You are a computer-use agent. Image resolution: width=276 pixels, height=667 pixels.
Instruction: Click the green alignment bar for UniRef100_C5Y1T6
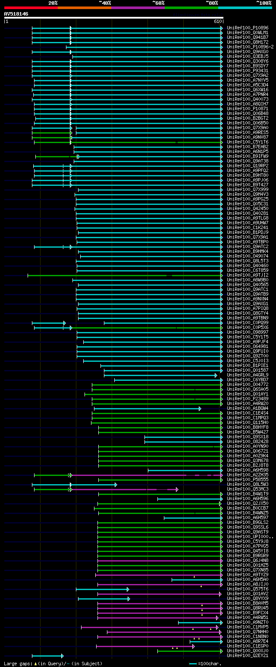[x=129, y=142]
